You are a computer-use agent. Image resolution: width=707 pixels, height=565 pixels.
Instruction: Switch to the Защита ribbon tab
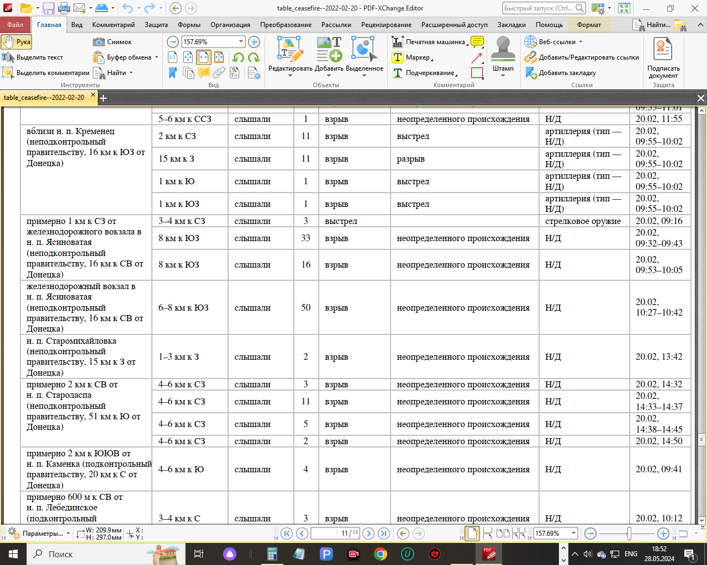point(156,25)
